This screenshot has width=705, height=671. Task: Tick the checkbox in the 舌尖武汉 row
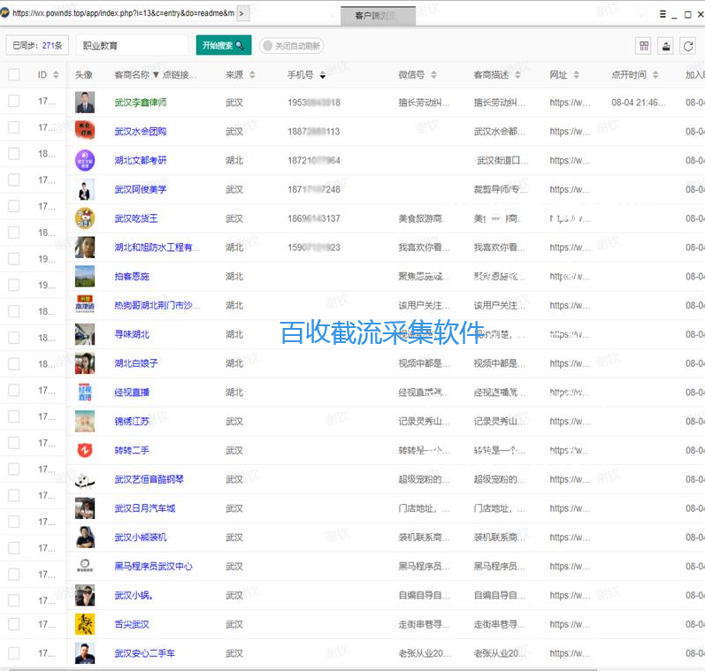(14, 624)
